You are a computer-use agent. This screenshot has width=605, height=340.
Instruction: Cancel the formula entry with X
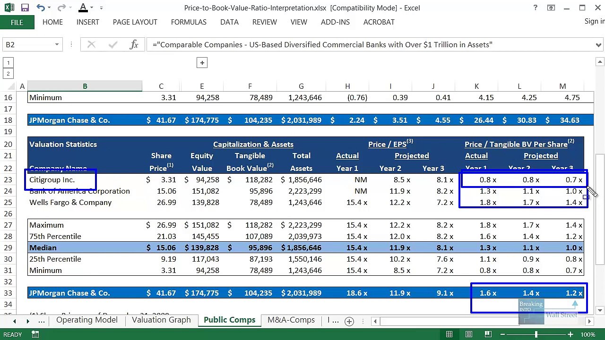click(x=91, y=44)
